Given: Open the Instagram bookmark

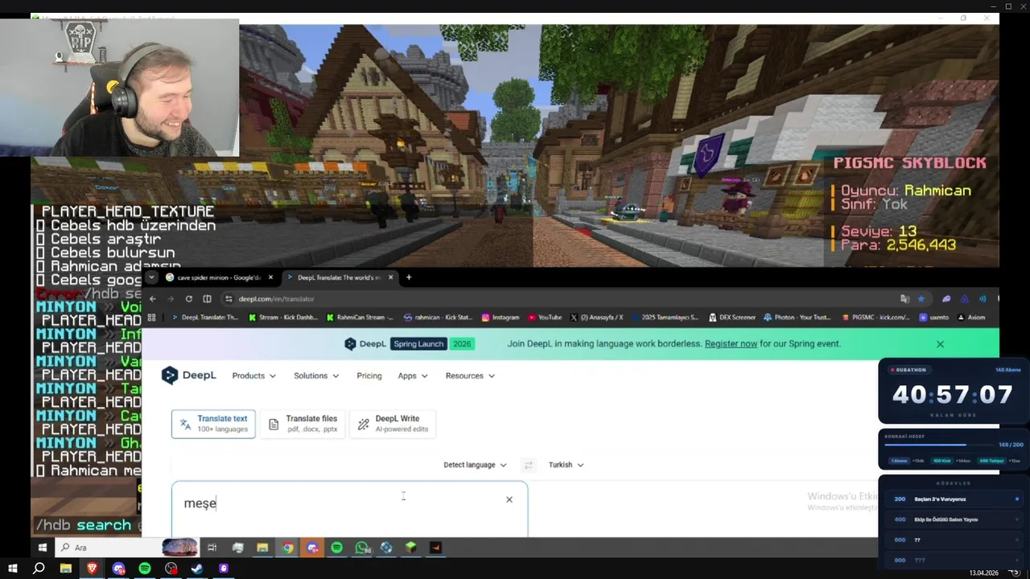Looking at the screenshot, I should 500,317.
